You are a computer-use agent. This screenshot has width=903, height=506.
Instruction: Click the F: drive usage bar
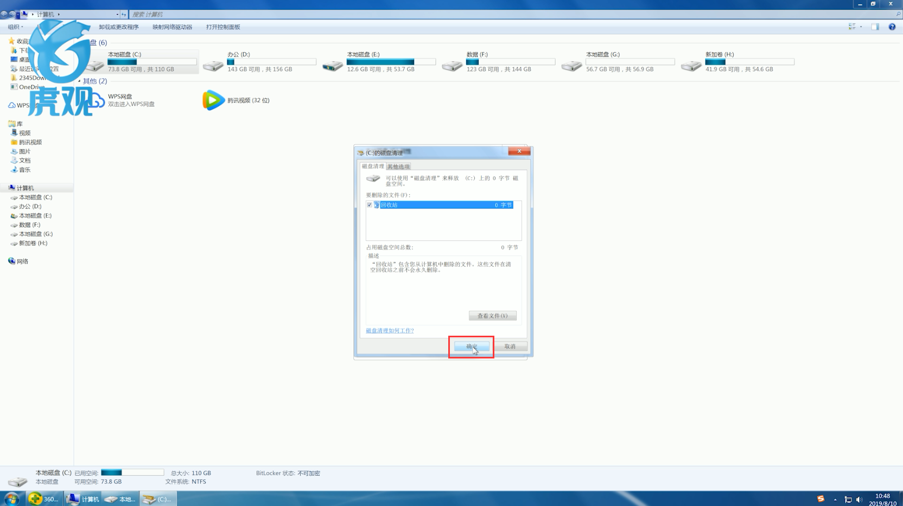[x=511, y=62]
